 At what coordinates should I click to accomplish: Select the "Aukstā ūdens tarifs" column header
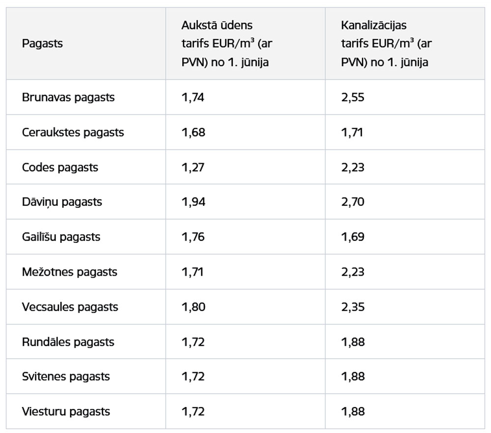[227, 43]
